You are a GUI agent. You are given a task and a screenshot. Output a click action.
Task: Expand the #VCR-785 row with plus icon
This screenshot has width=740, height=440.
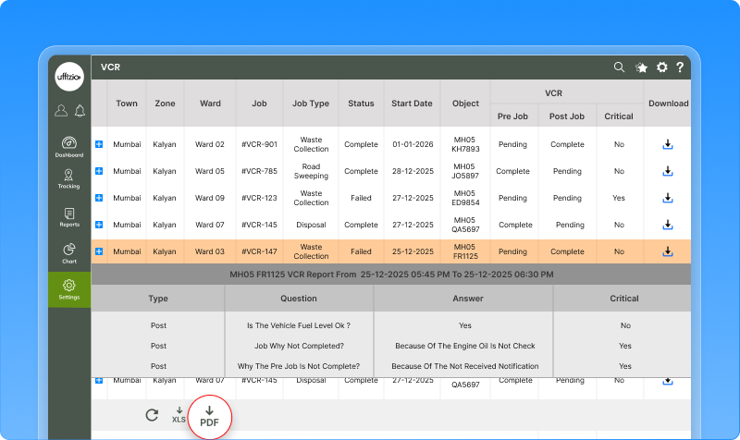[99, 172]
